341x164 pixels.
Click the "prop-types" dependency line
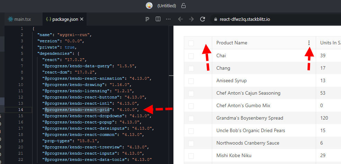pos(71,141)
